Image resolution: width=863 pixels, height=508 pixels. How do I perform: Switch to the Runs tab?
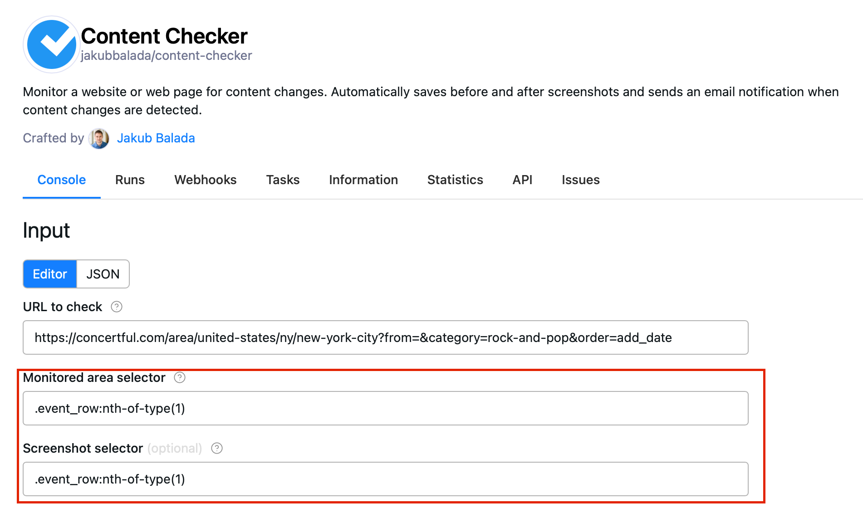(x=130, y=180)
